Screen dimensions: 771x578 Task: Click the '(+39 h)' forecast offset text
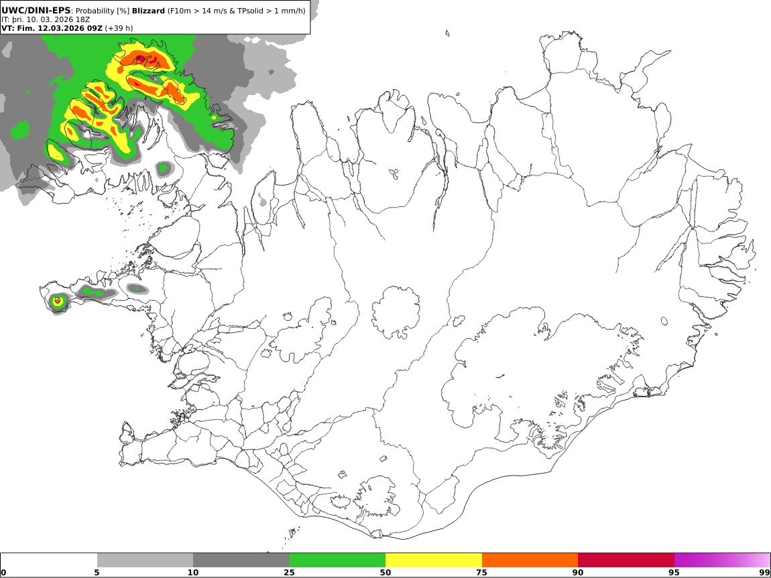tap(119, 28)
